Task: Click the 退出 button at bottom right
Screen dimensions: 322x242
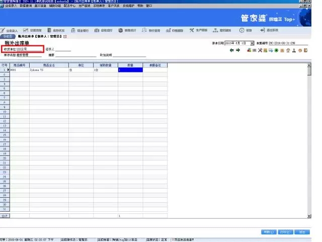Action: 302,232
